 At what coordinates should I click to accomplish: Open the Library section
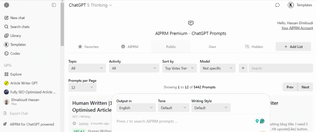pos(15,36)
